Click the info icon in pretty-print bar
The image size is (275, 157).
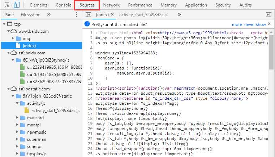tap(87, 24)
